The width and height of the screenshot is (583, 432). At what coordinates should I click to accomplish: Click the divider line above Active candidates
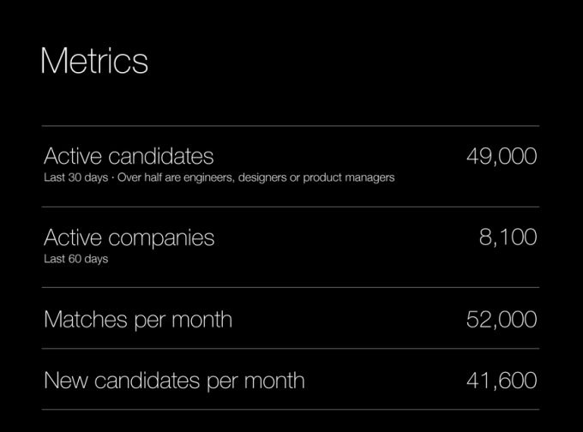pyautogui.click(x=290, y=126)
